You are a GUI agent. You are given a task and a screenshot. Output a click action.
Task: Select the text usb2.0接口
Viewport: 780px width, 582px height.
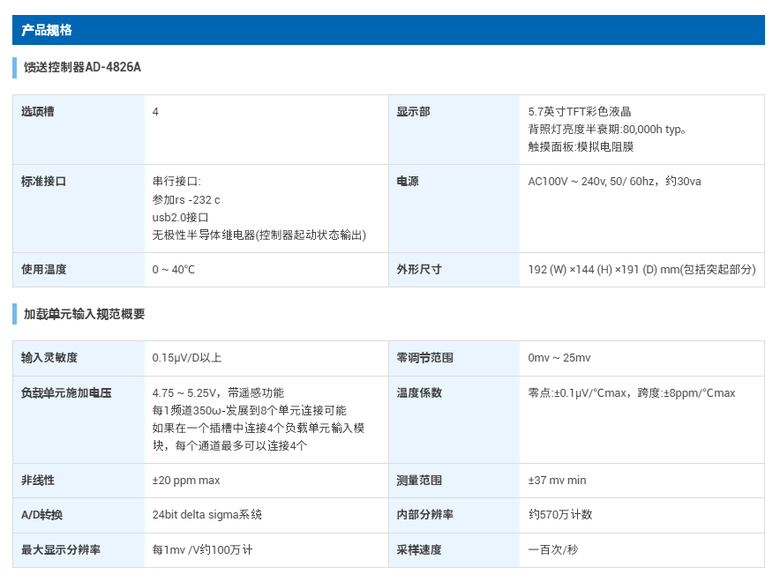point(180,218)
